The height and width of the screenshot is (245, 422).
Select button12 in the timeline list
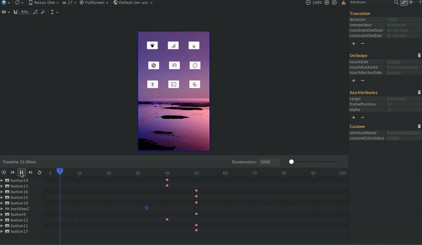pyautogui.click(x=19, y=220)
